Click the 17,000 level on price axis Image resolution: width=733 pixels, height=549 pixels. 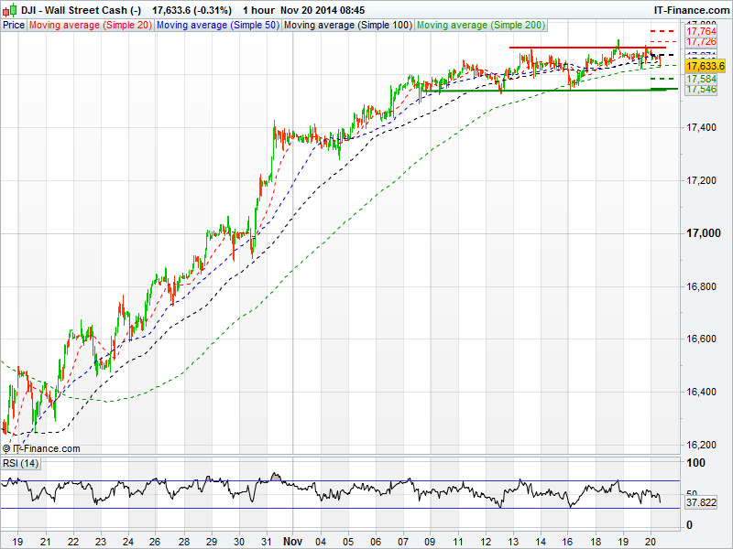click(x=703, y=234)
